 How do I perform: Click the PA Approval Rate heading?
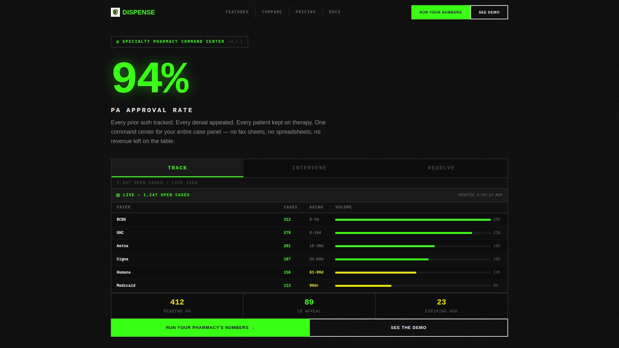tap(152, 110)
